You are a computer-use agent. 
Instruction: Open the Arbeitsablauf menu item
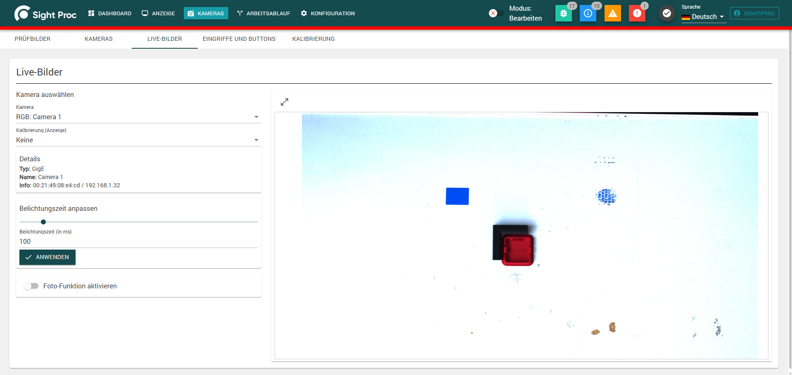coord(263,13)
